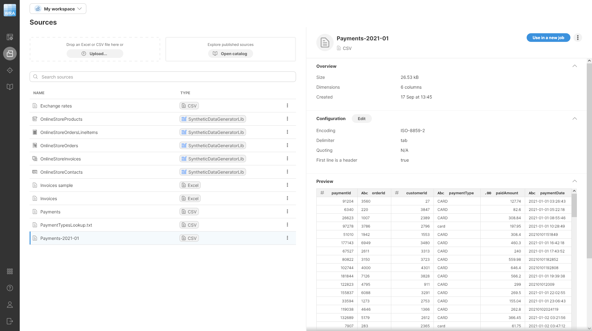Click Open catalog to explore published sources
The width and height of the screenshot is (592, 331).
(230, 54)
